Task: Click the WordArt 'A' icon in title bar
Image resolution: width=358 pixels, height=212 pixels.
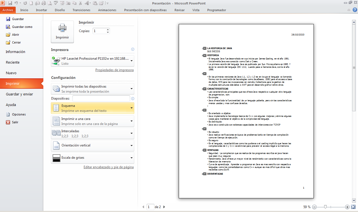Action: [86, 3]
